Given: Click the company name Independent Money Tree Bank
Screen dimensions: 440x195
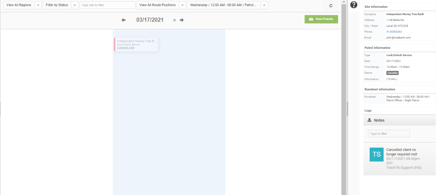Looking at the screenshot, I should click(405, 14).
